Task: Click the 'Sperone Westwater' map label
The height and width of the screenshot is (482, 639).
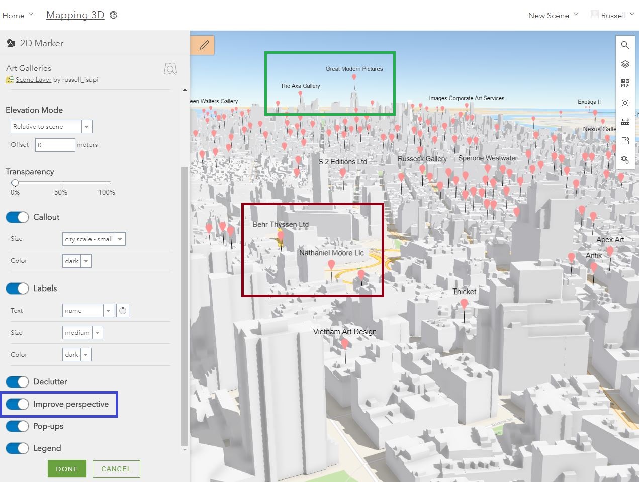Action: coord(488,158)
